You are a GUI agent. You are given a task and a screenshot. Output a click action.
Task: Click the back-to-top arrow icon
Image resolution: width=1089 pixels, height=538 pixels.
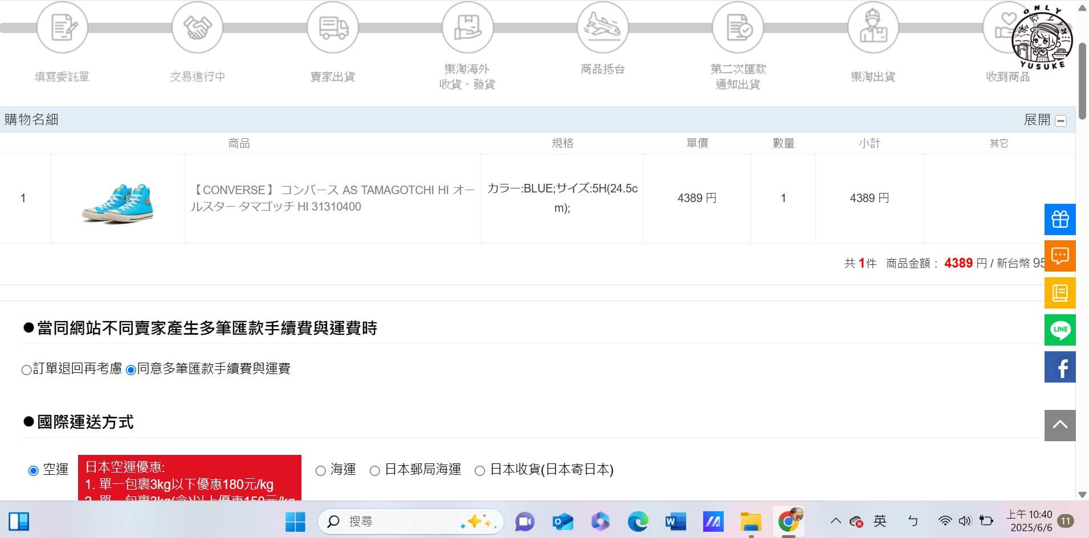coord(1060,425)
